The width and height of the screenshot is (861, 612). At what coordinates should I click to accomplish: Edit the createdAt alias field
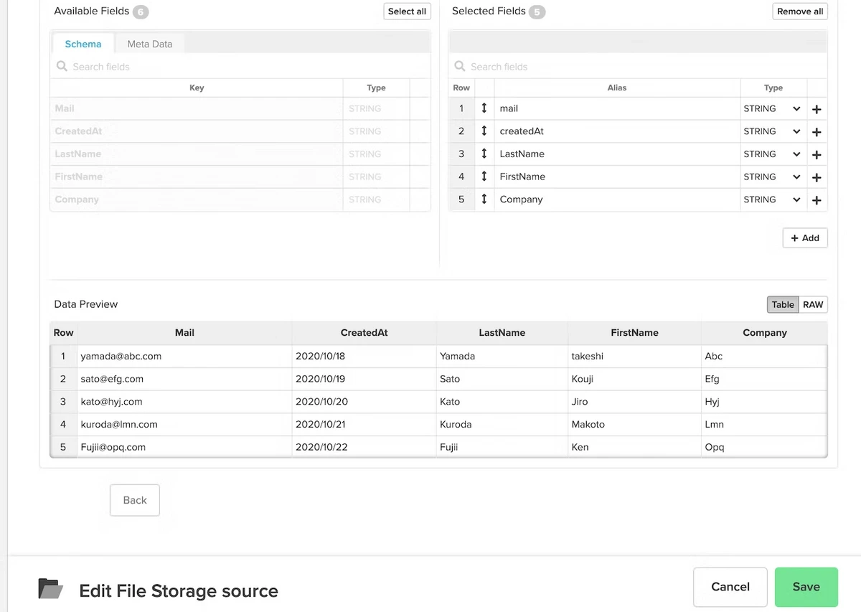coord(618,131)
